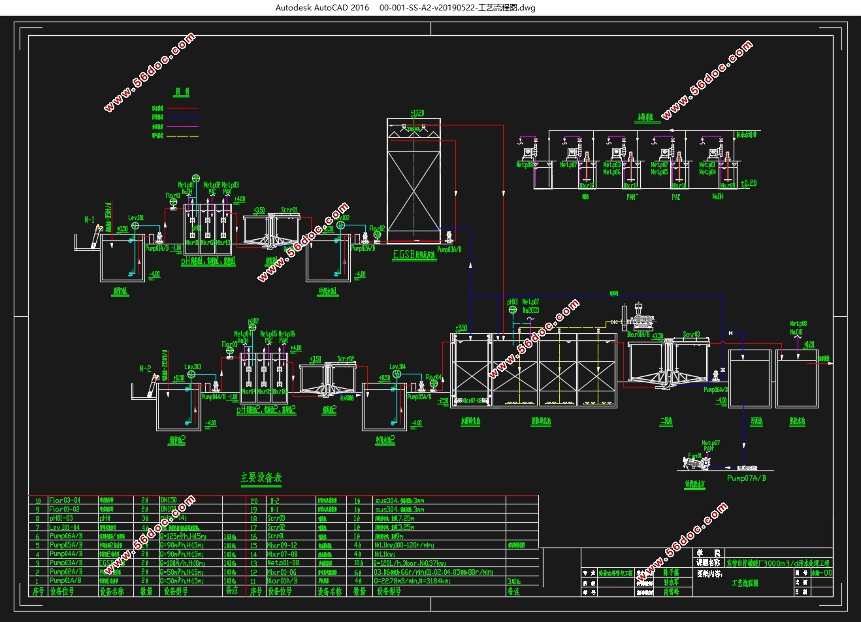
Task: Click the Scrr01 clarifier scraper drawing
Action: (271, 231)
